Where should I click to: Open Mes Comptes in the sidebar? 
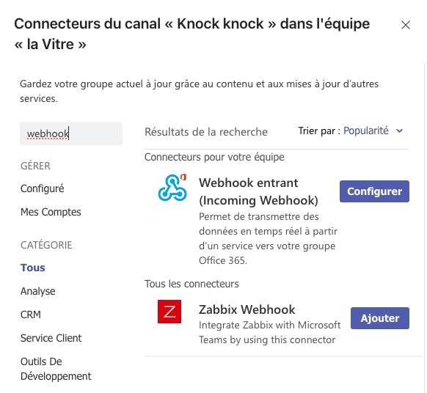(x=51, y=212)
